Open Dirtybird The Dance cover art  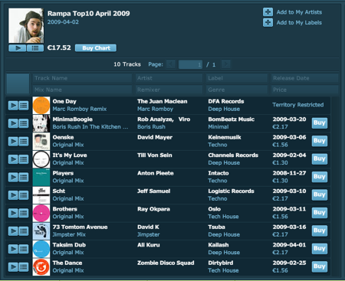[x=41, y=267]
